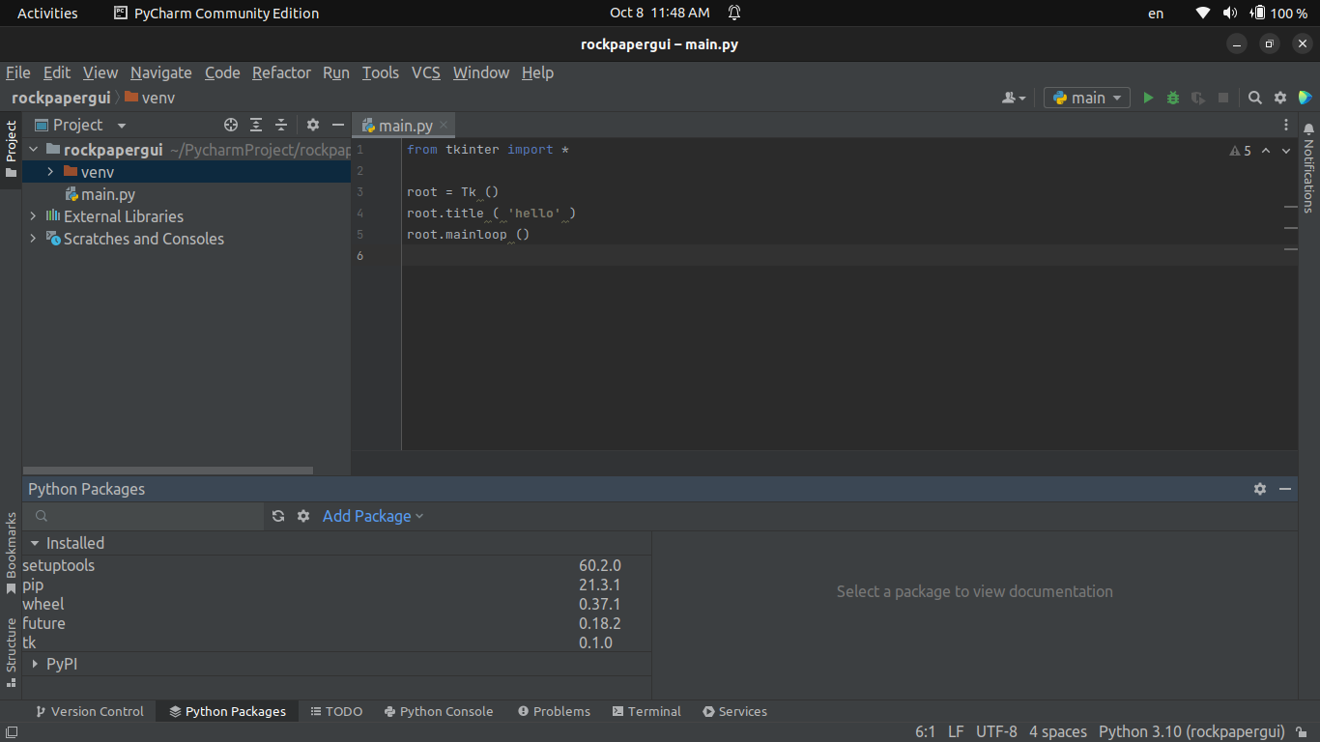
Task: Open the Notifications sidebar
Action: [x=1308, y=167]
